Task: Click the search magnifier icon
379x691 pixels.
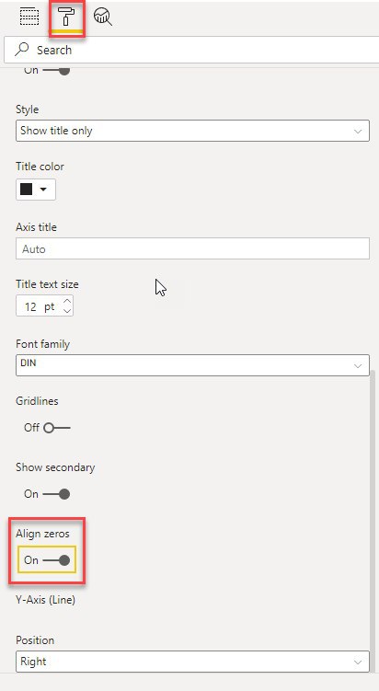Action: point(21,50)
